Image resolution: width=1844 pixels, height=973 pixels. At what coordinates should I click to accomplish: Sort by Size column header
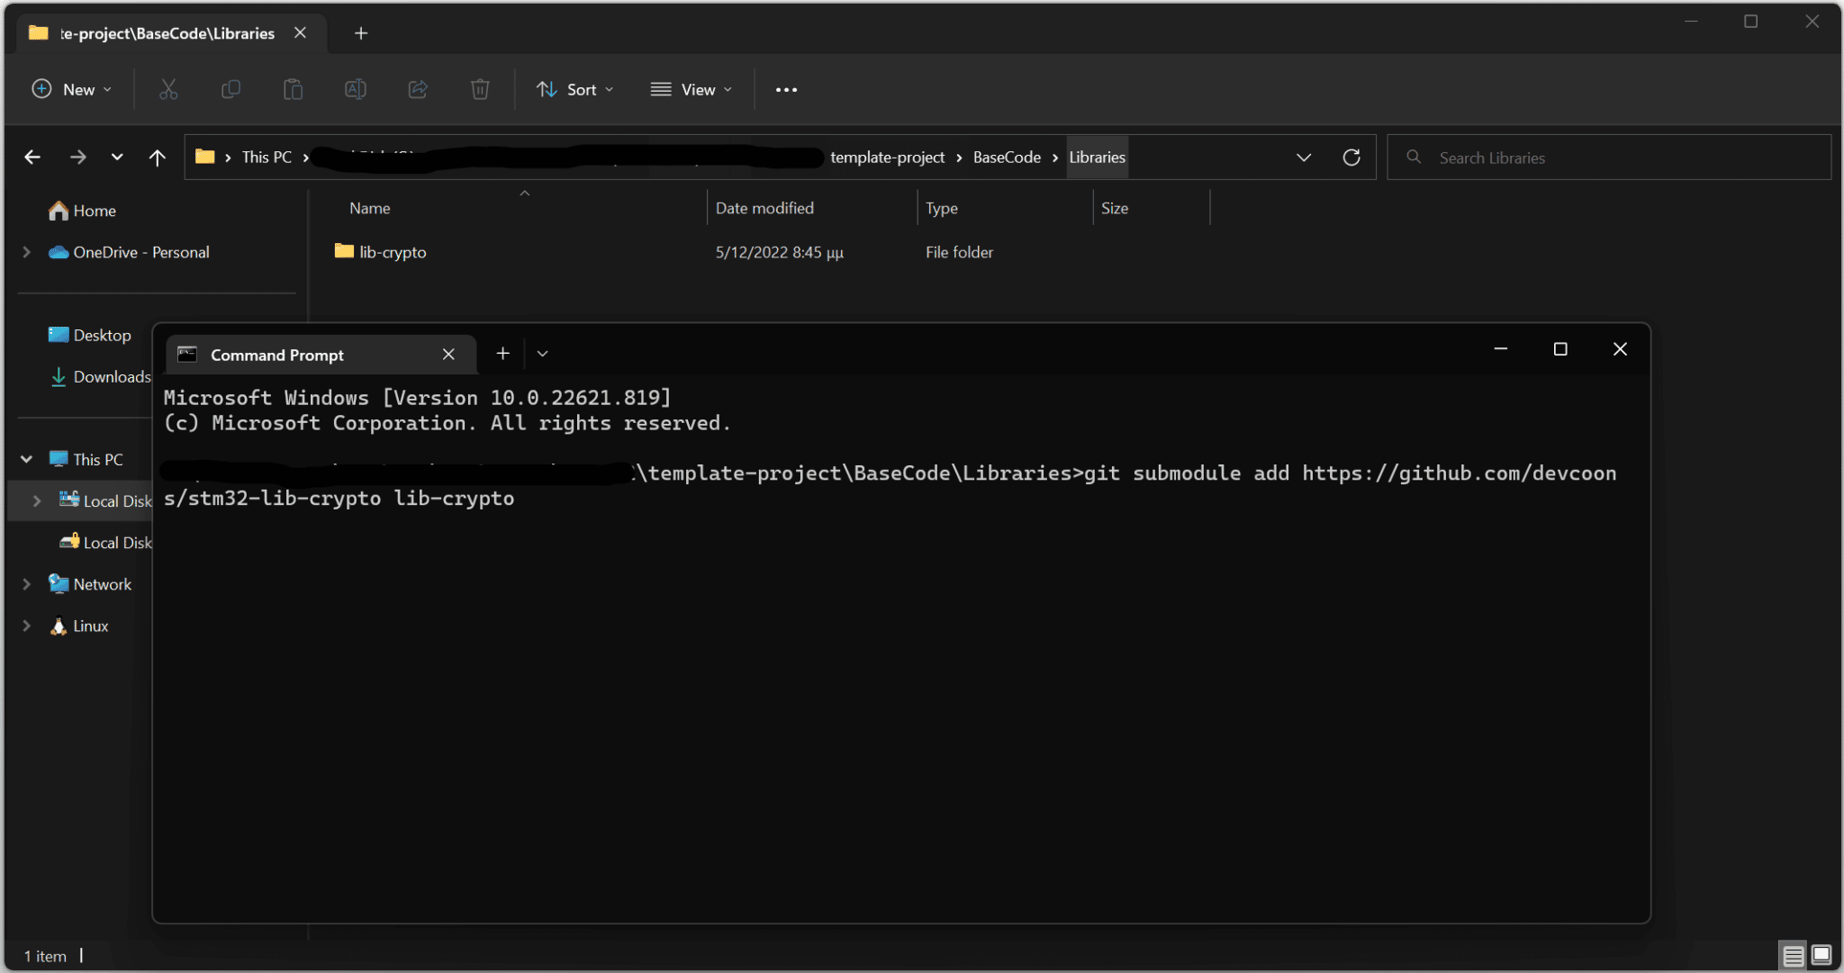coord(1114,208)
